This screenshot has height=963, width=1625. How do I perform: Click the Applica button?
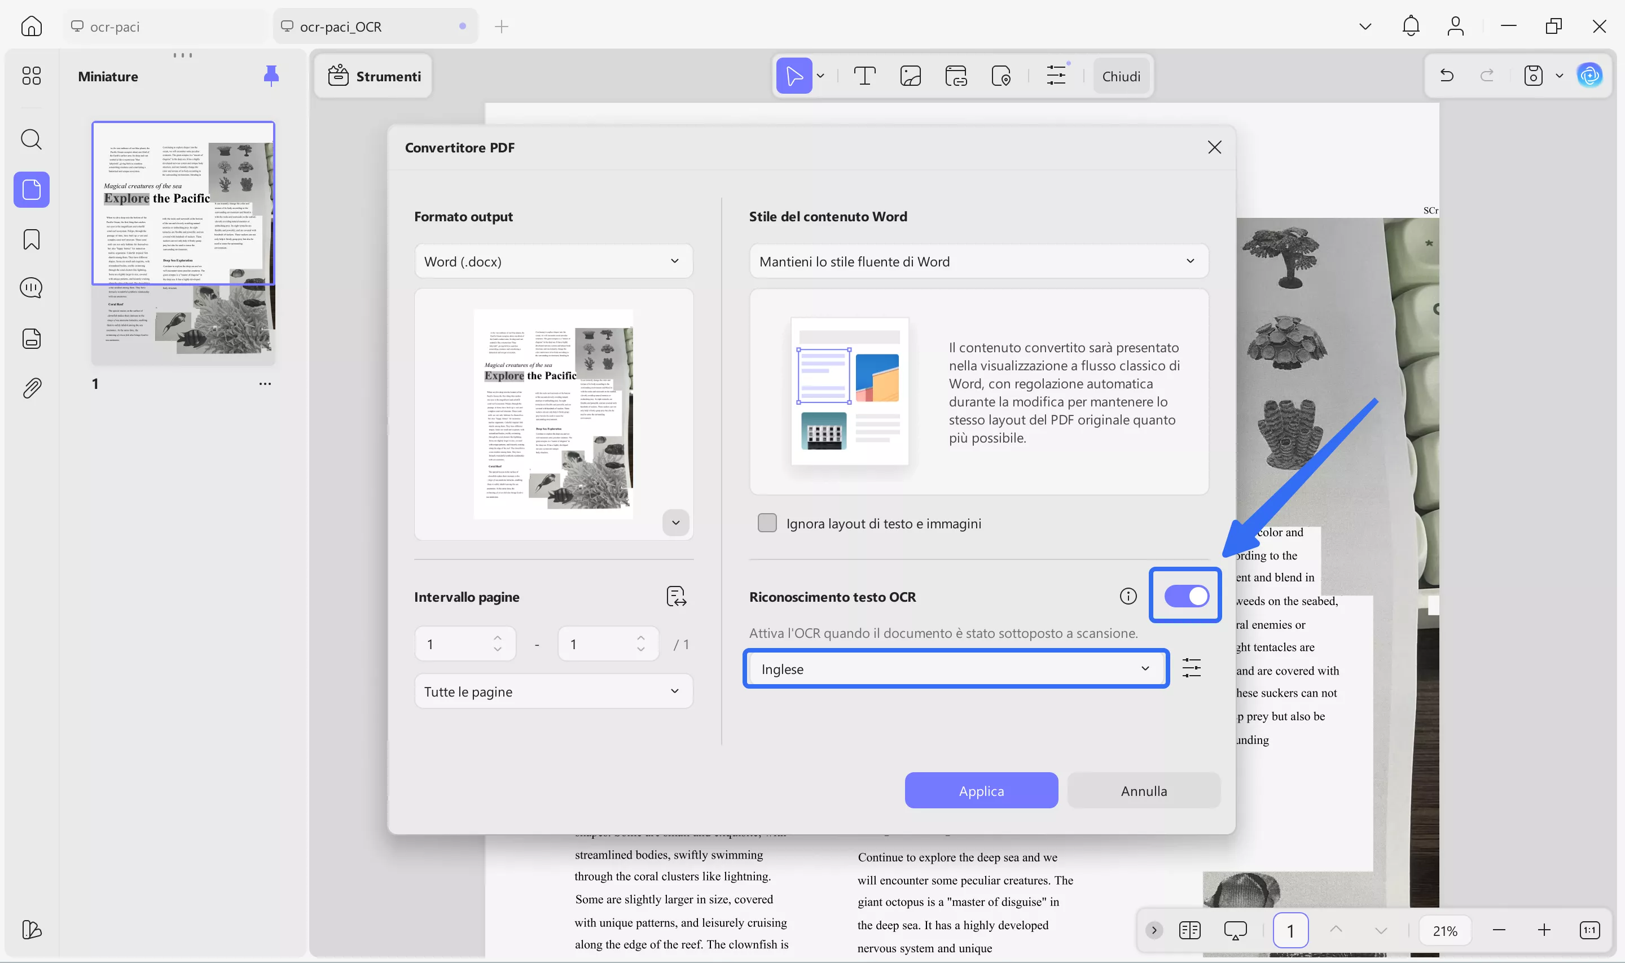pyautogui.click(x=981, y=790)
